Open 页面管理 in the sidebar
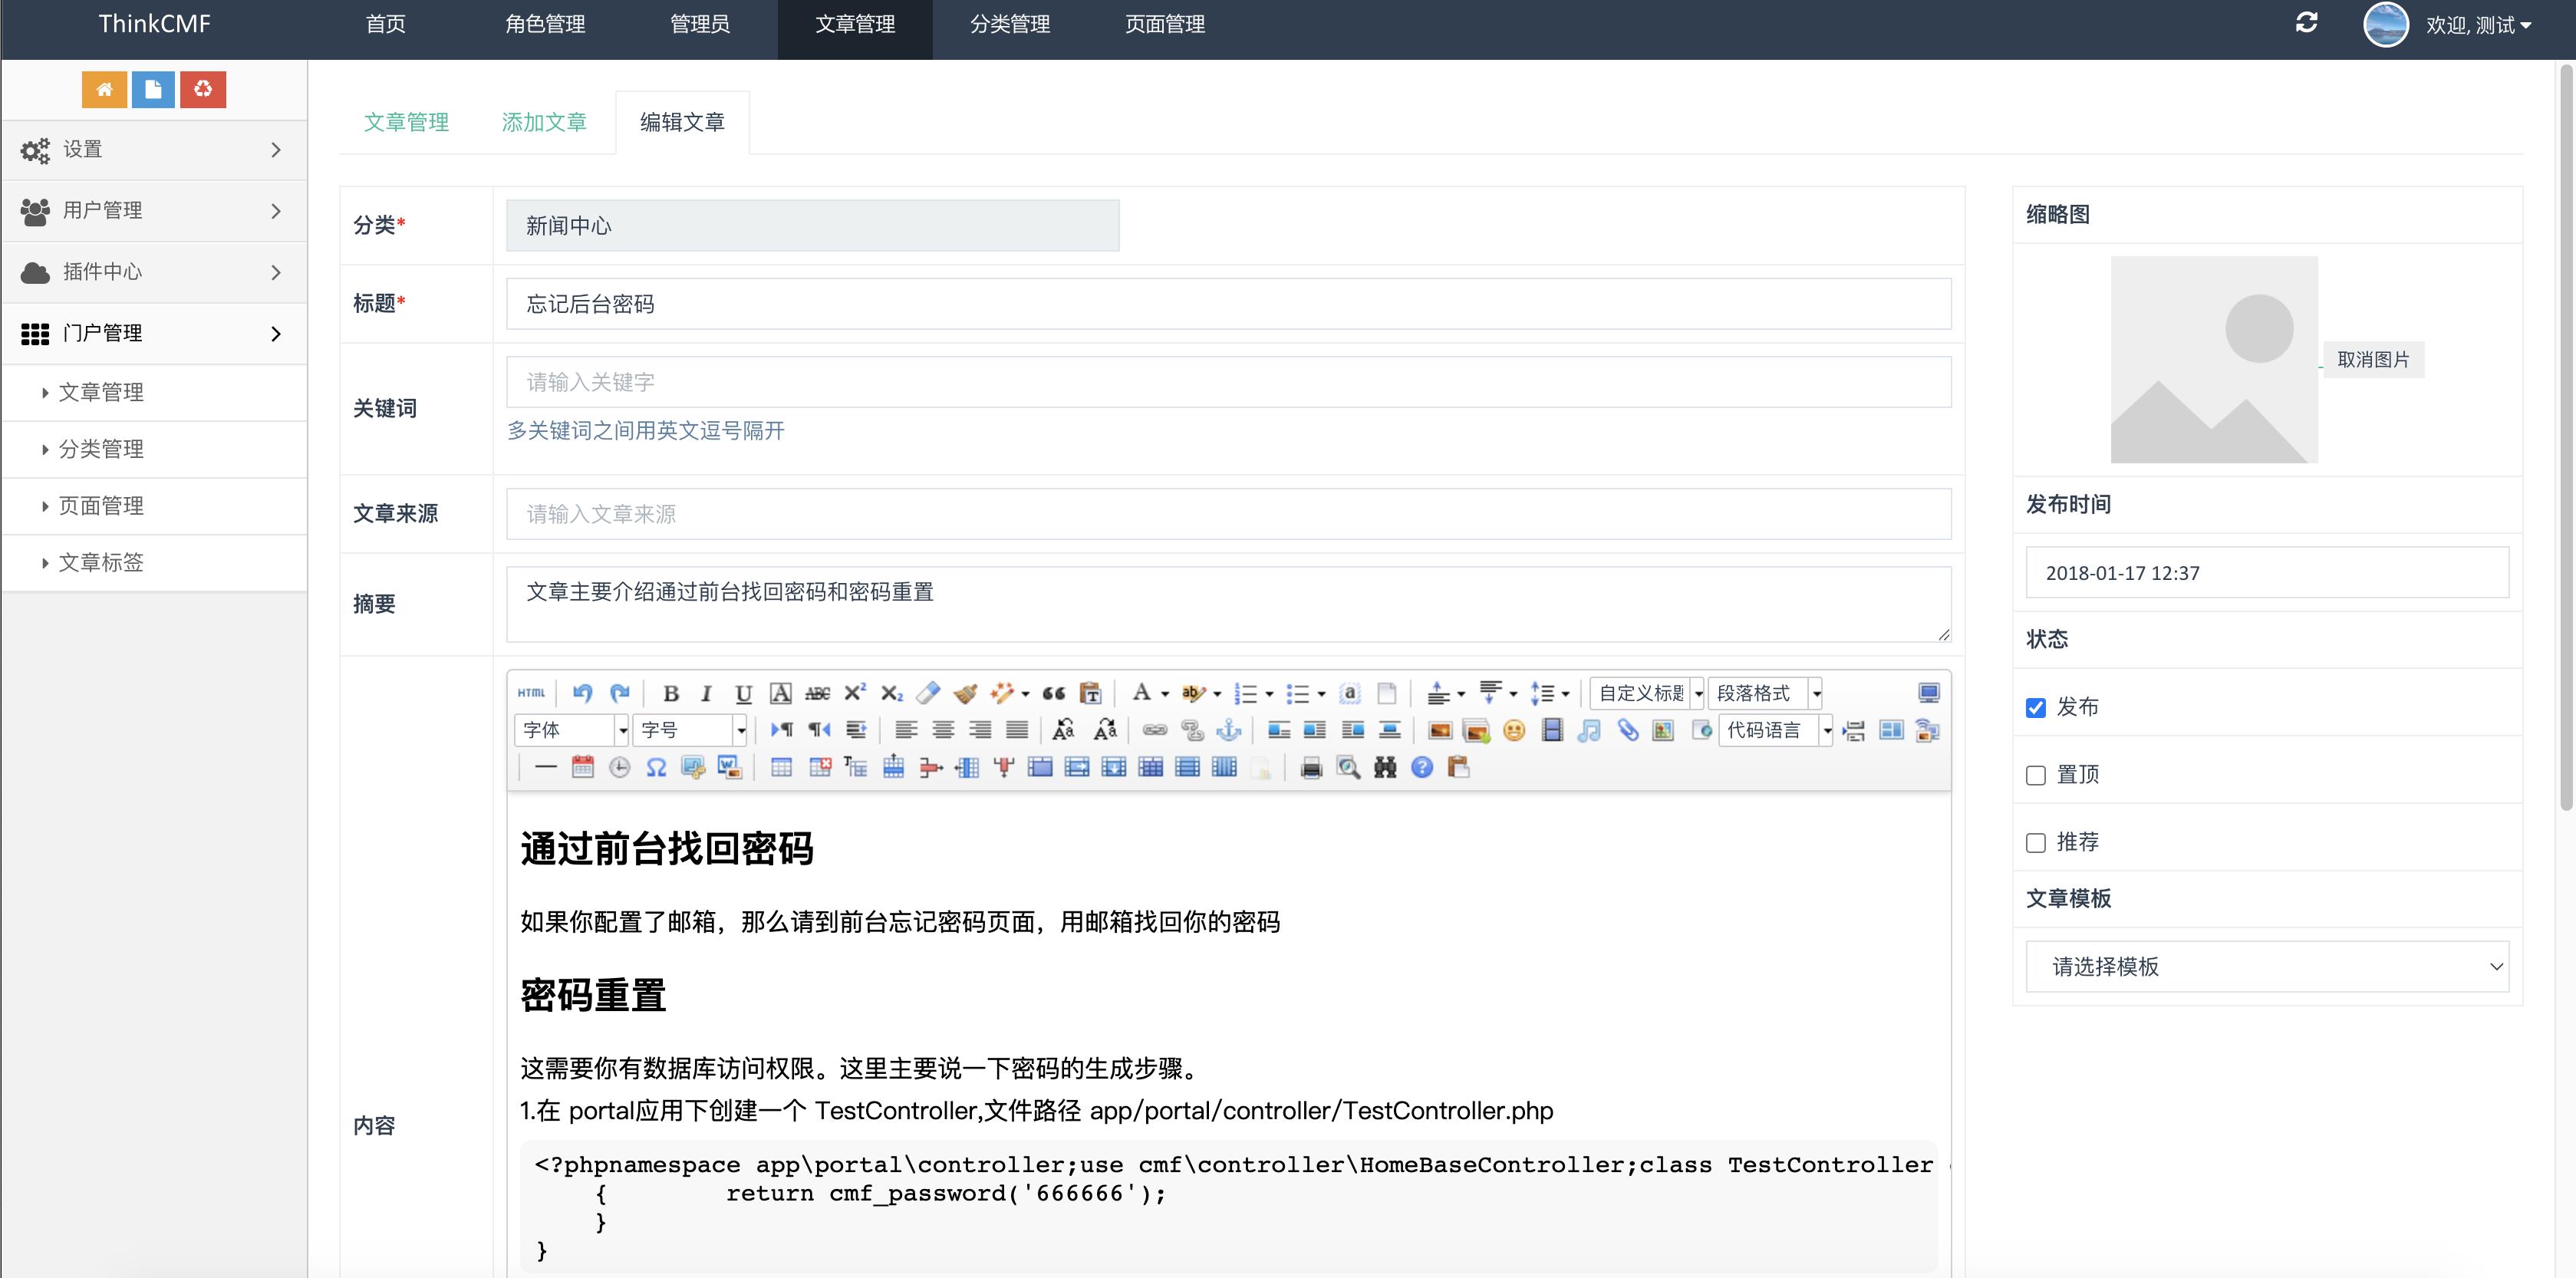The height and width of the screenshot is (1278, 2576). 154,506
